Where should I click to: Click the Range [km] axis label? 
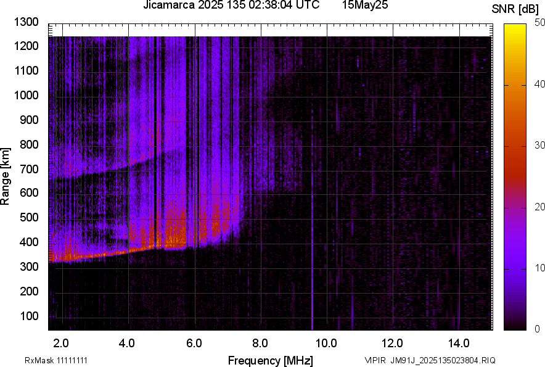pos(6,176)
